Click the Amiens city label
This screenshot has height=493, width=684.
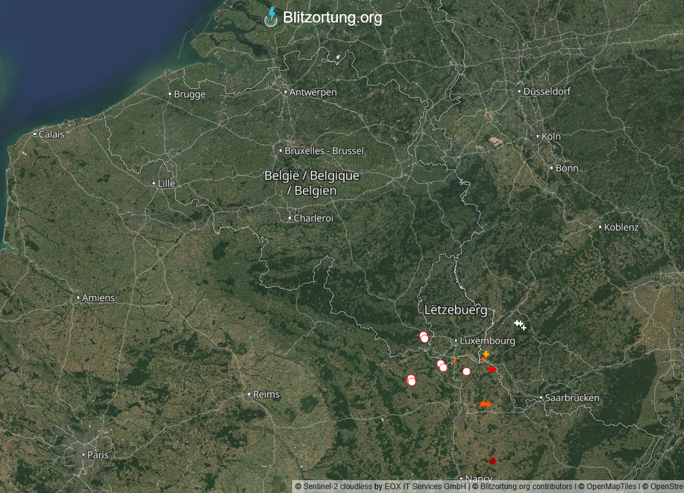(x=98, y=298)
